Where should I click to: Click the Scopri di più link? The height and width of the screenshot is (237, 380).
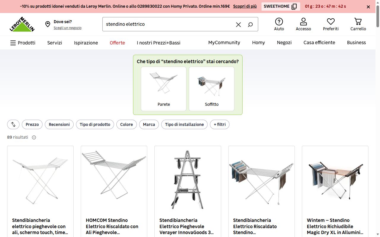click(245, 6)
